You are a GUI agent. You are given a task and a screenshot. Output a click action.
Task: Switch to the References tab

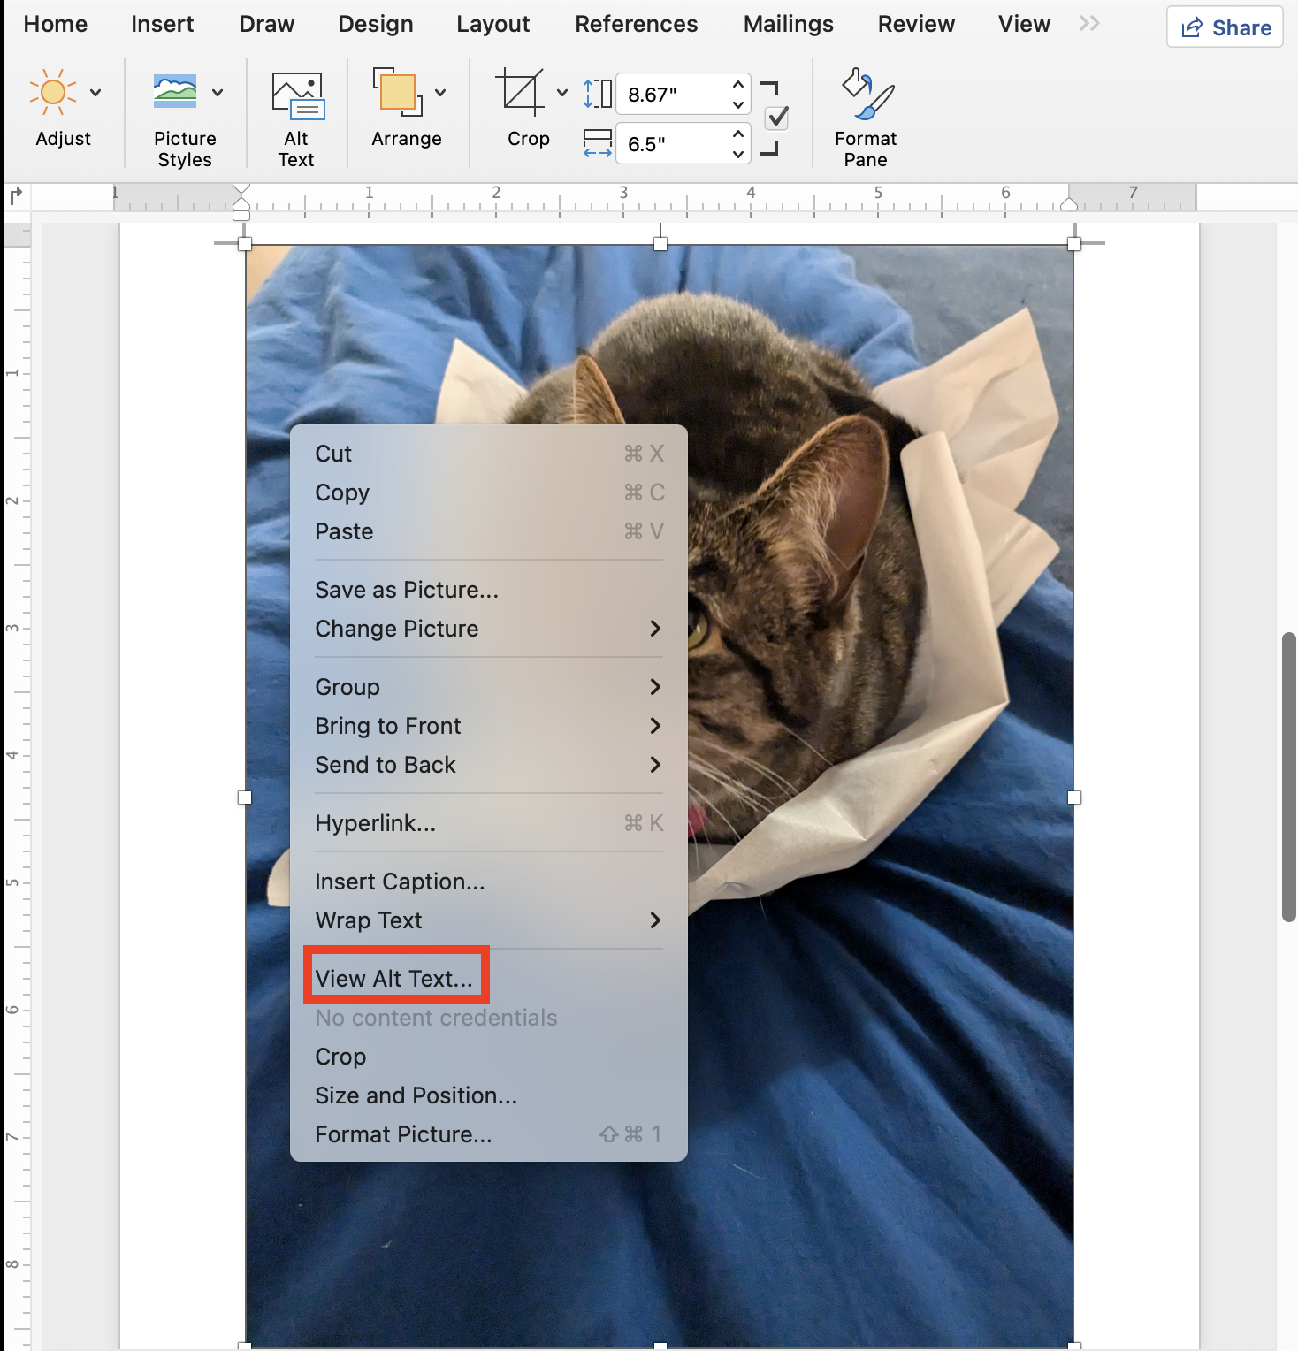click(636, 24)
